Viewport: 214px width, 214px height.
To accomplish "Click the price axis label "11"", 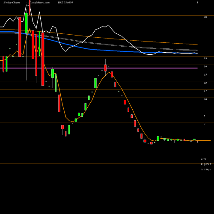I will pos(205,91).
